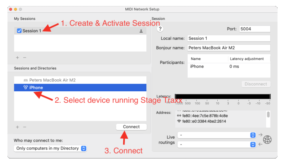Image resolution: width=285 pixels, height=167 pixels.
Task: Click the Connect button
Action: pyautogui.click(x=131, y=127)
